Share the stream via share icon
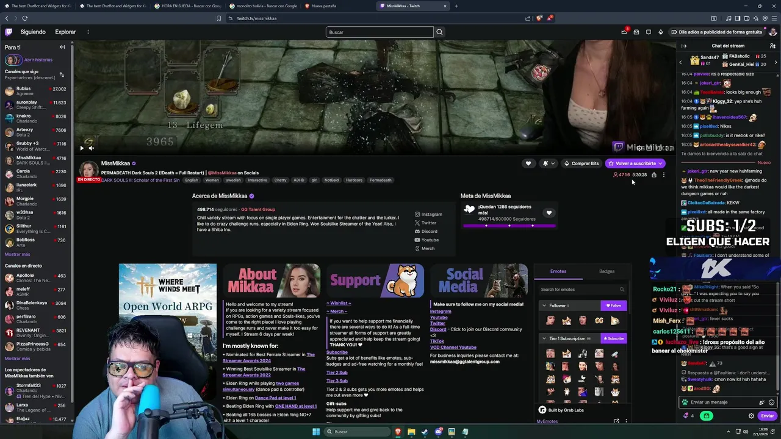 [654, 175]
